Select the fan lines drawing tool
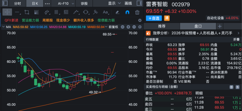Image resolution: width=242 pixels, height=111 pixels. click(x=36, y=12)
